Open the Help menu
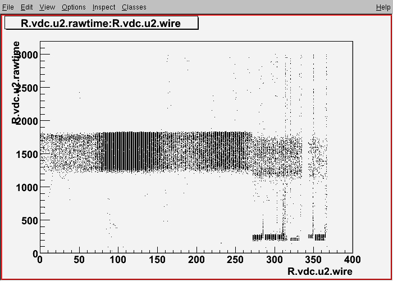Viewport: 393px width, 281px height. pyautogui.click(x=383, y=7)
